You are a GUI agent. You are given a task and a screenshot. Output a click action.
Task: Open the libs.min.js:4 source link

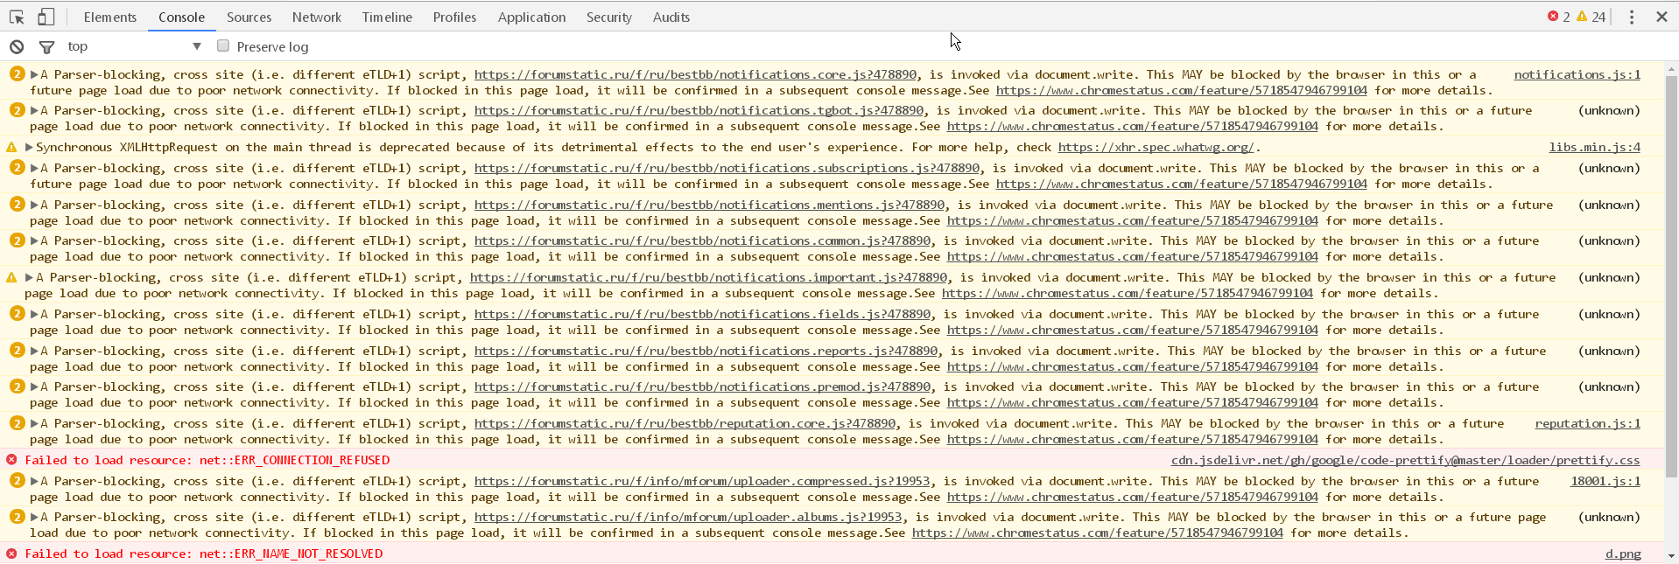1594,147
